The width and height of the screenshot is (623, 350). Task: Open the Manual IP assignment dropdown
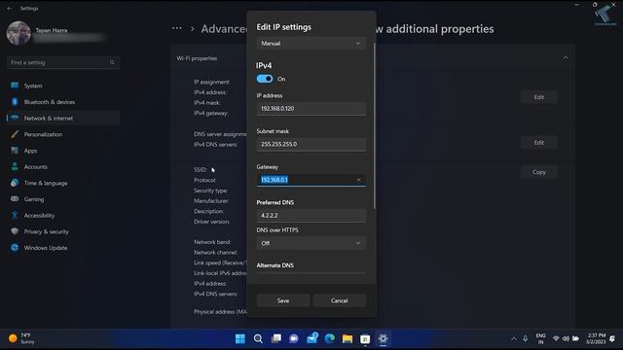tap(311, 43)
